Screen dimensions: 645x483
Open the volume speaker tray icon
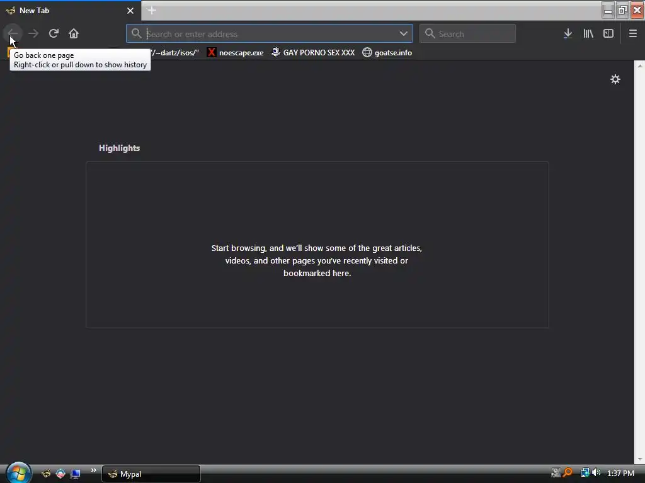(596, 473)
